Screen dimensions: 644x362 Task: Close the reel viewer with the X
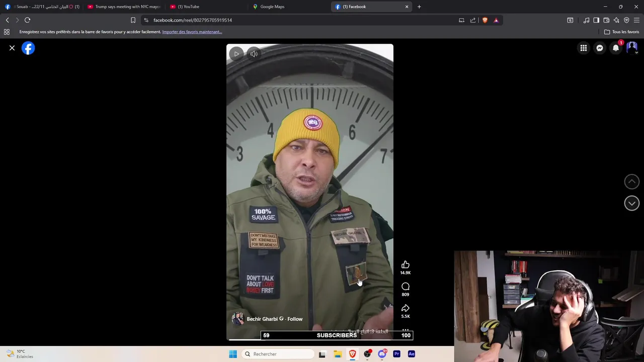(x=12, y=48)
